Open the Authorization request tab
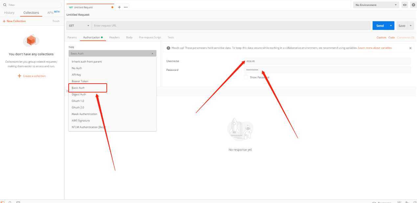 (93, 37)
